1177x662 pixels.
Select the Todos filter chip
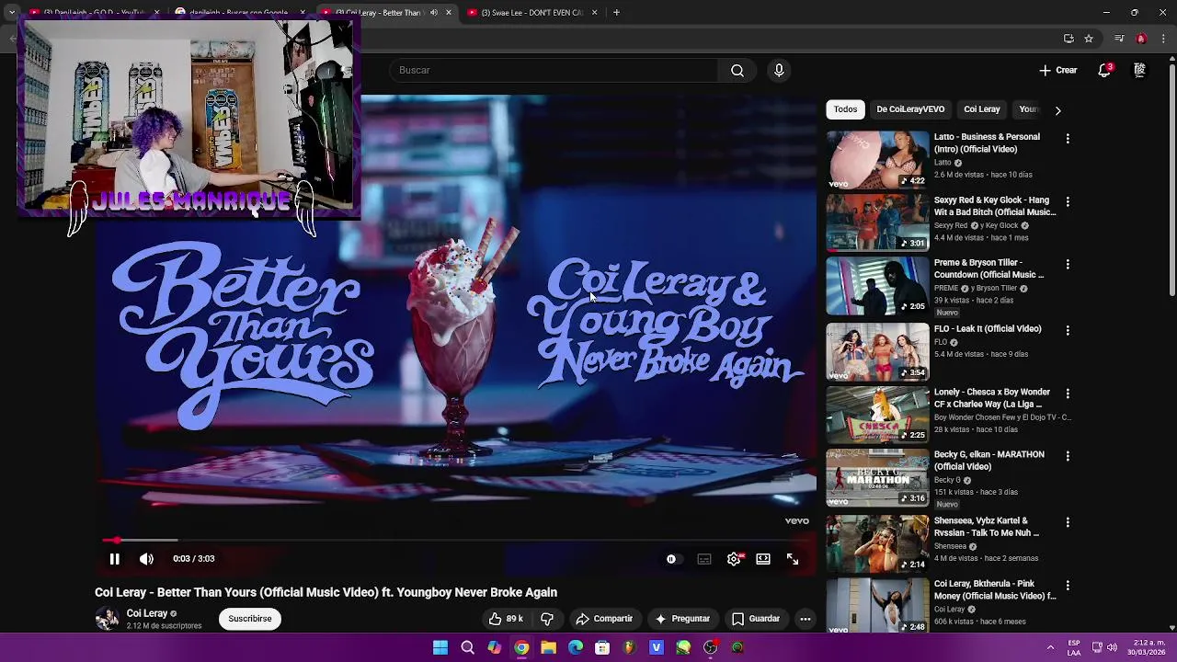coord(845,109)
